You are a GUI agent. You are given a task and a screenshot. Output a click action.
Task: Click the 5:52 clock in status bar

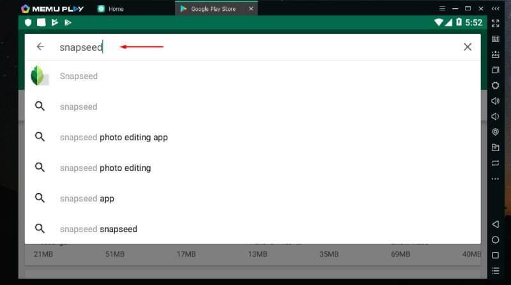[x=473, y=22]
